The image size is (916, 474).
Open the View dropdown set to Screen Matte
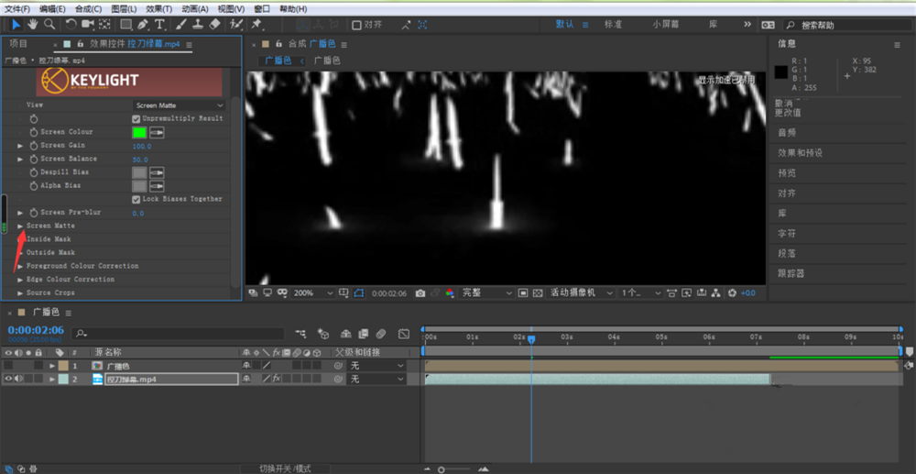[x=177, y=105]
